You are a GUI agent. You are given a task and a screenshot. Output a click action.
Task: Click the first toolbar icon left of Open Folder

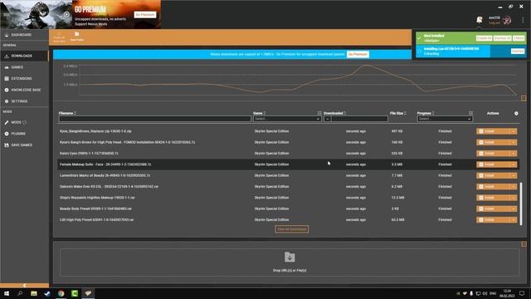pyautogui.click(x=59, y=37)
